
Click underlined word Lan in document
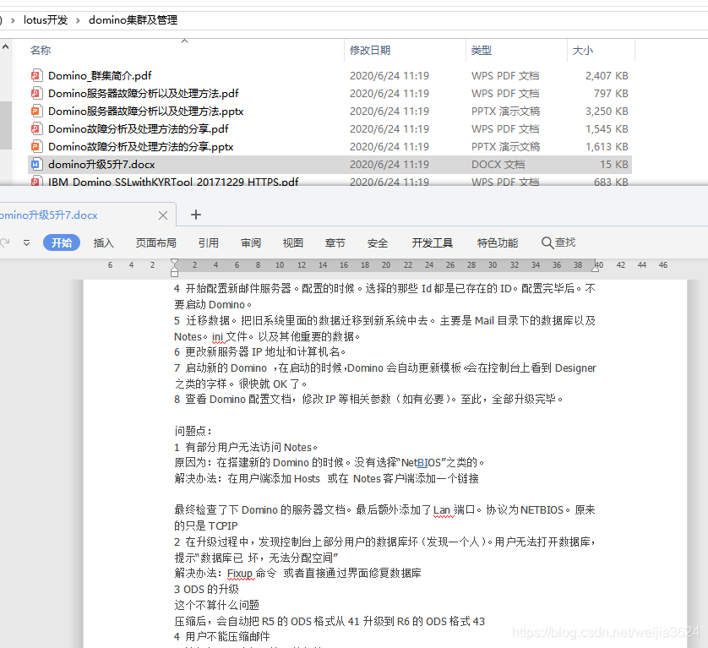point(442,509)
